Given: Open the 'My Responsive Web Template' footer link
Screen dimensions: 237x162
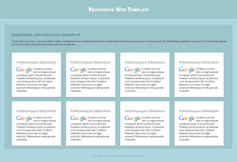Looking at the screenshot, I should (x=129, y=156).
